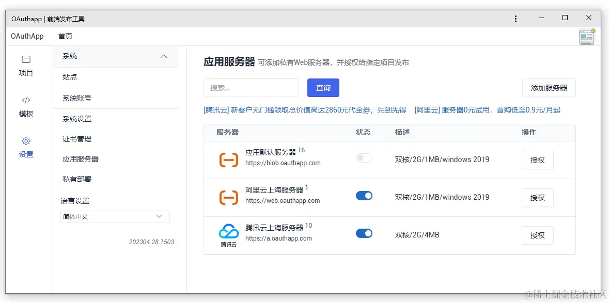Click the OAuthApp brand in menu bar
Viewport: 610px width, 303px height.
point(27,36)
